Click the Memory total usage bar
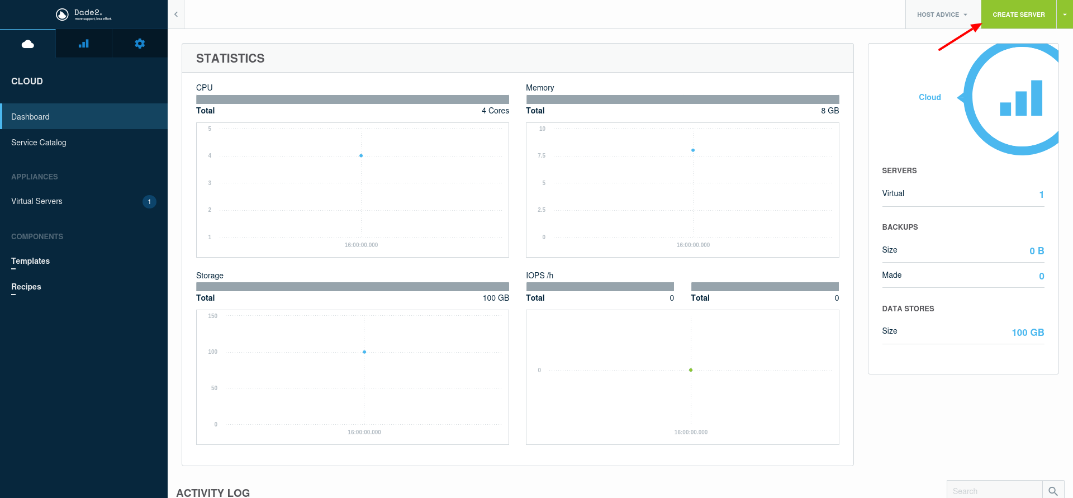This screenshot has width=1073, height=498. tap(682, 99)
